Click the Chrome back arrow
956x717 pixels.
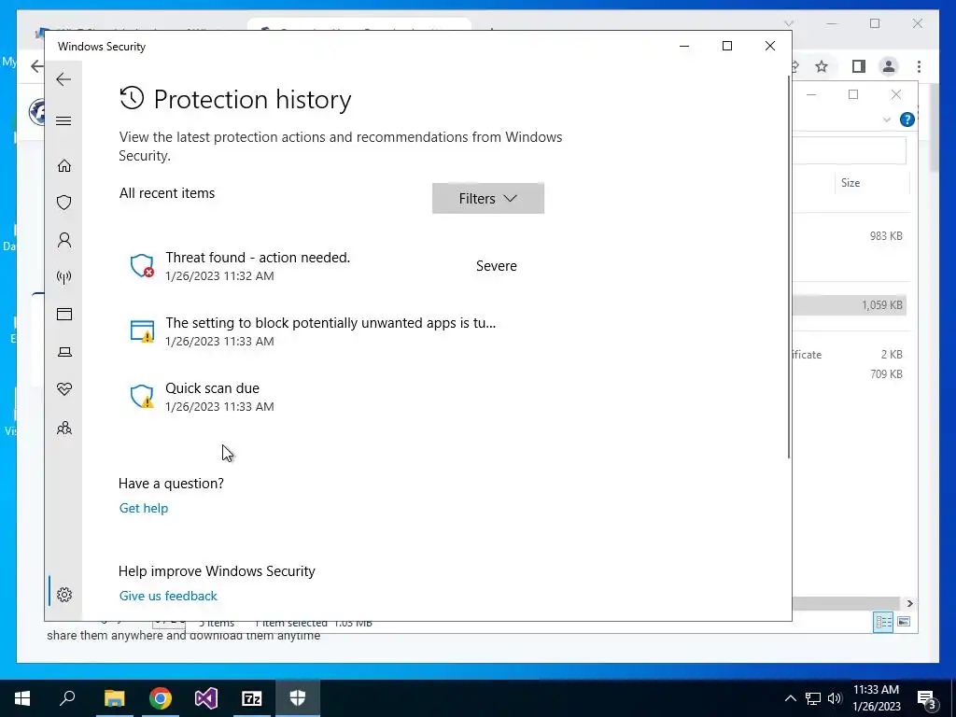pos(37,66)
